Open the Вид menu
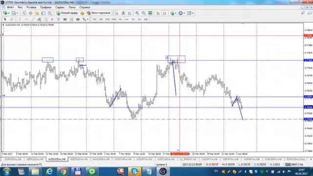Viewport: 313px width, 176px height. [20, 7]
